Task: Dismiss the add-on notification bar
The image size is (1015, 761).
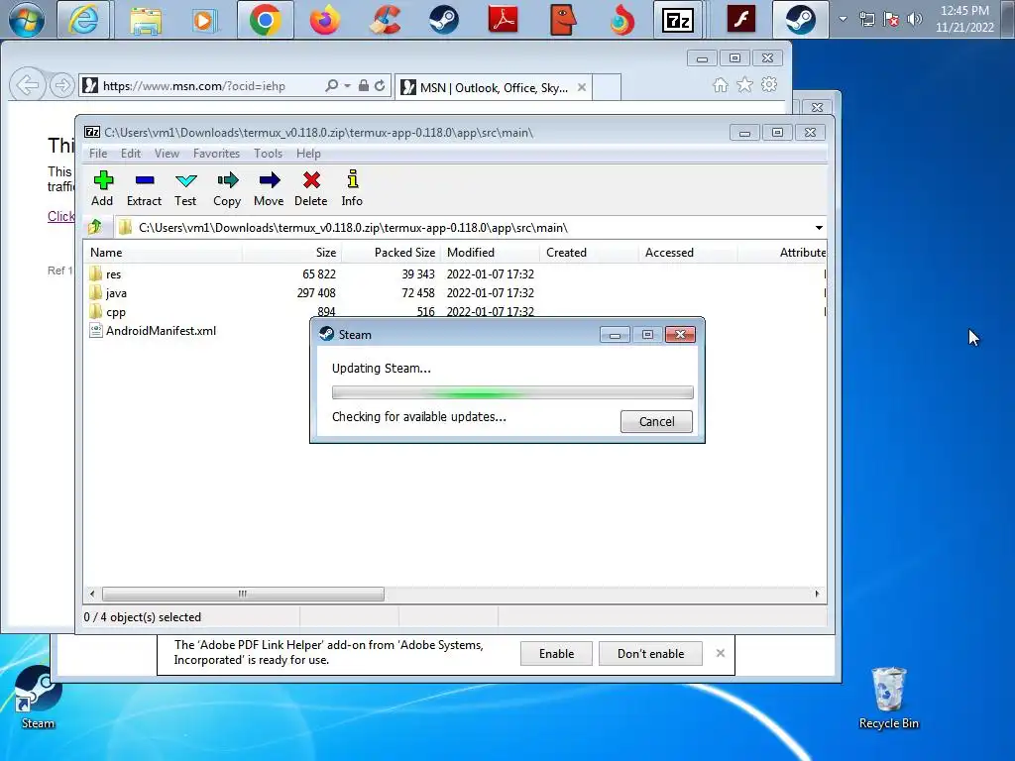Action: (721, 654)
